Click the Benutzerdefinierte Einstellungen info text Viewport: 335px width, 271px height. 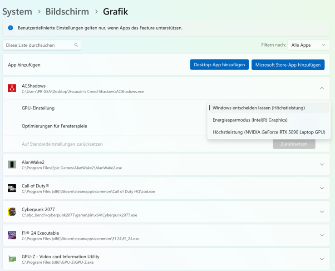[100, 28]
